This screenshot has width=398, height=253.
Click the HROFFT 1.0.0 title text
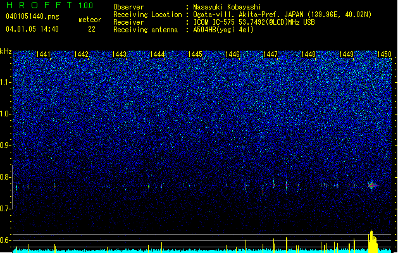(x=50, y=5)
